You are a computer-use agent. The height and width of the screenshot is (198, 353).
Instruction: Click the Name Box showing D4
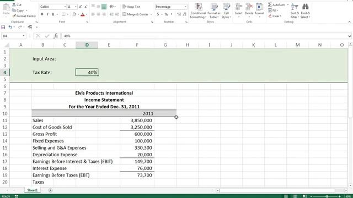click(x=13, y=36)
